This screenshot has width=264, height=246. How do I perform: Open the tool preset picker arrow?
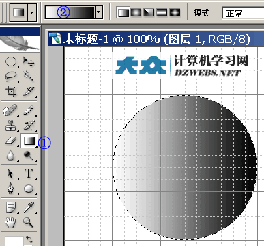[32, 12]
